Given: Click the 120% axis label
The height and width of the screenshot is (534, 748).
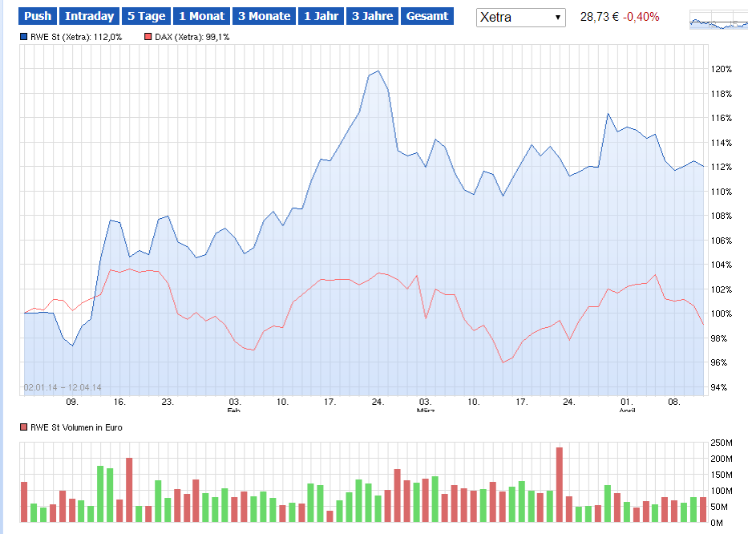Looking at the screenshot, I should coord(721,69).
